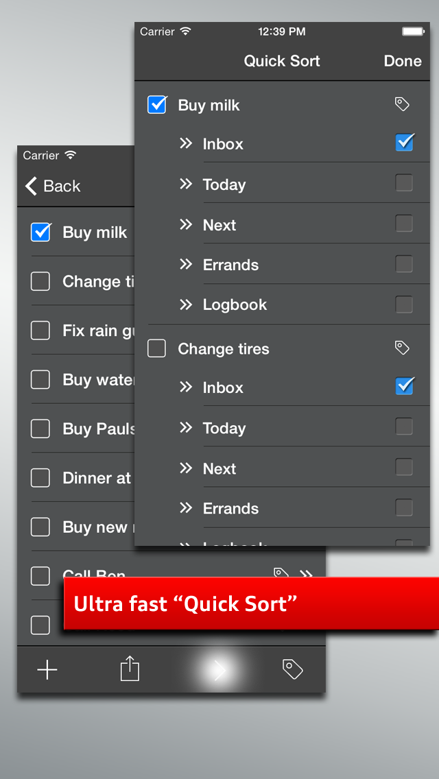Screen dimensions: 439x779
Task: Tap the double-arrow icon before Errands under Change tires
Action: [x=185, y=507]
